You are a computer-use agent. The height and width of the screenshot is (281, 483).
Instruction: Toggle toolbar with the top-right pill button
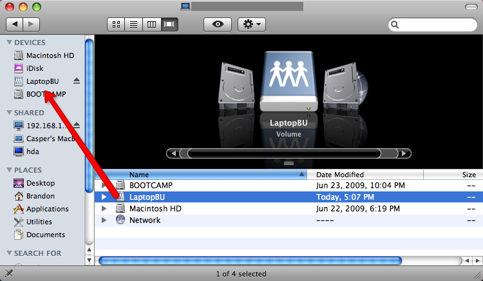tap(471, 7)
